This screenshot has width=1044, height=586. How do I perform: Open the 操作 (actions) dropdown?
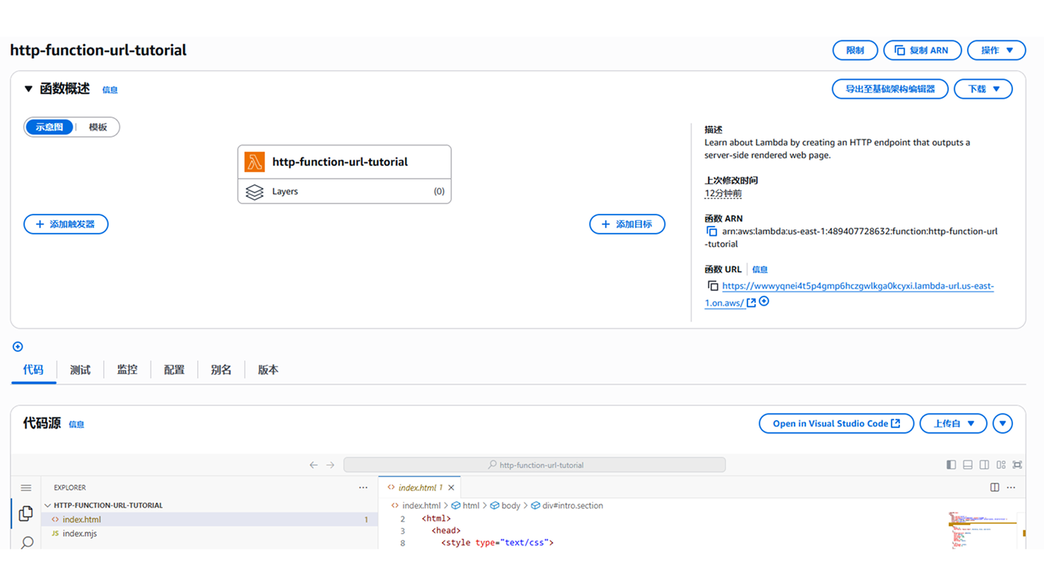tap(996, 50)
